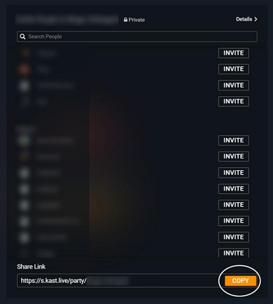
Task: Invite the last partially visible person
Action: coord(233,253)
